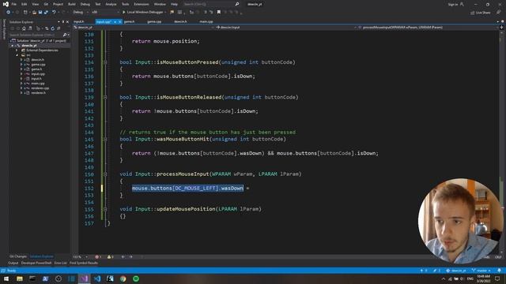Click the editor vertical scrollbar
Screen dimensions: 506x284
[x=501, y=142]
